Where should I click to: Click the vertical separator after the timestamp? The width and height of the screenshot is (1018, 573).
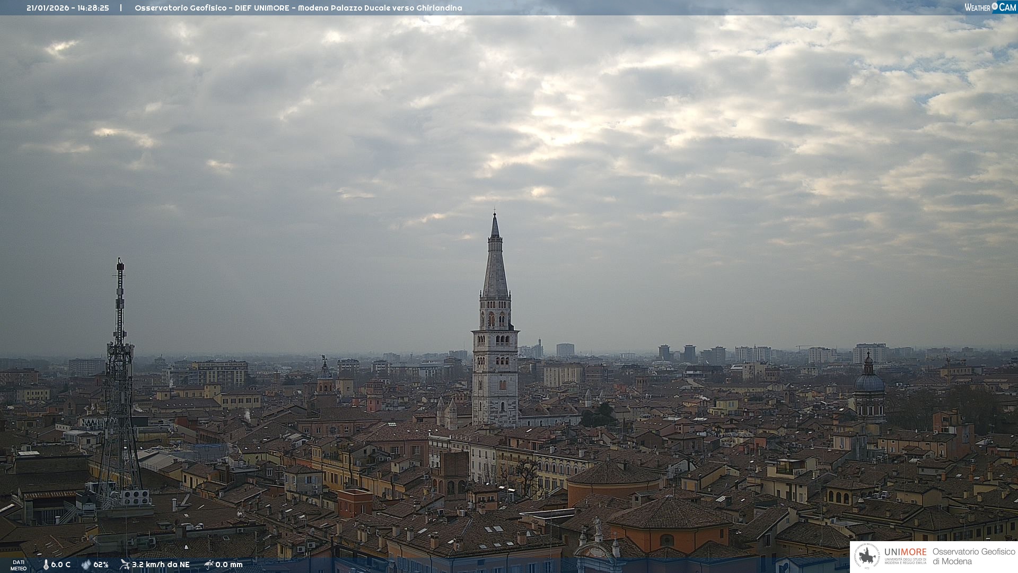(121, 8)
